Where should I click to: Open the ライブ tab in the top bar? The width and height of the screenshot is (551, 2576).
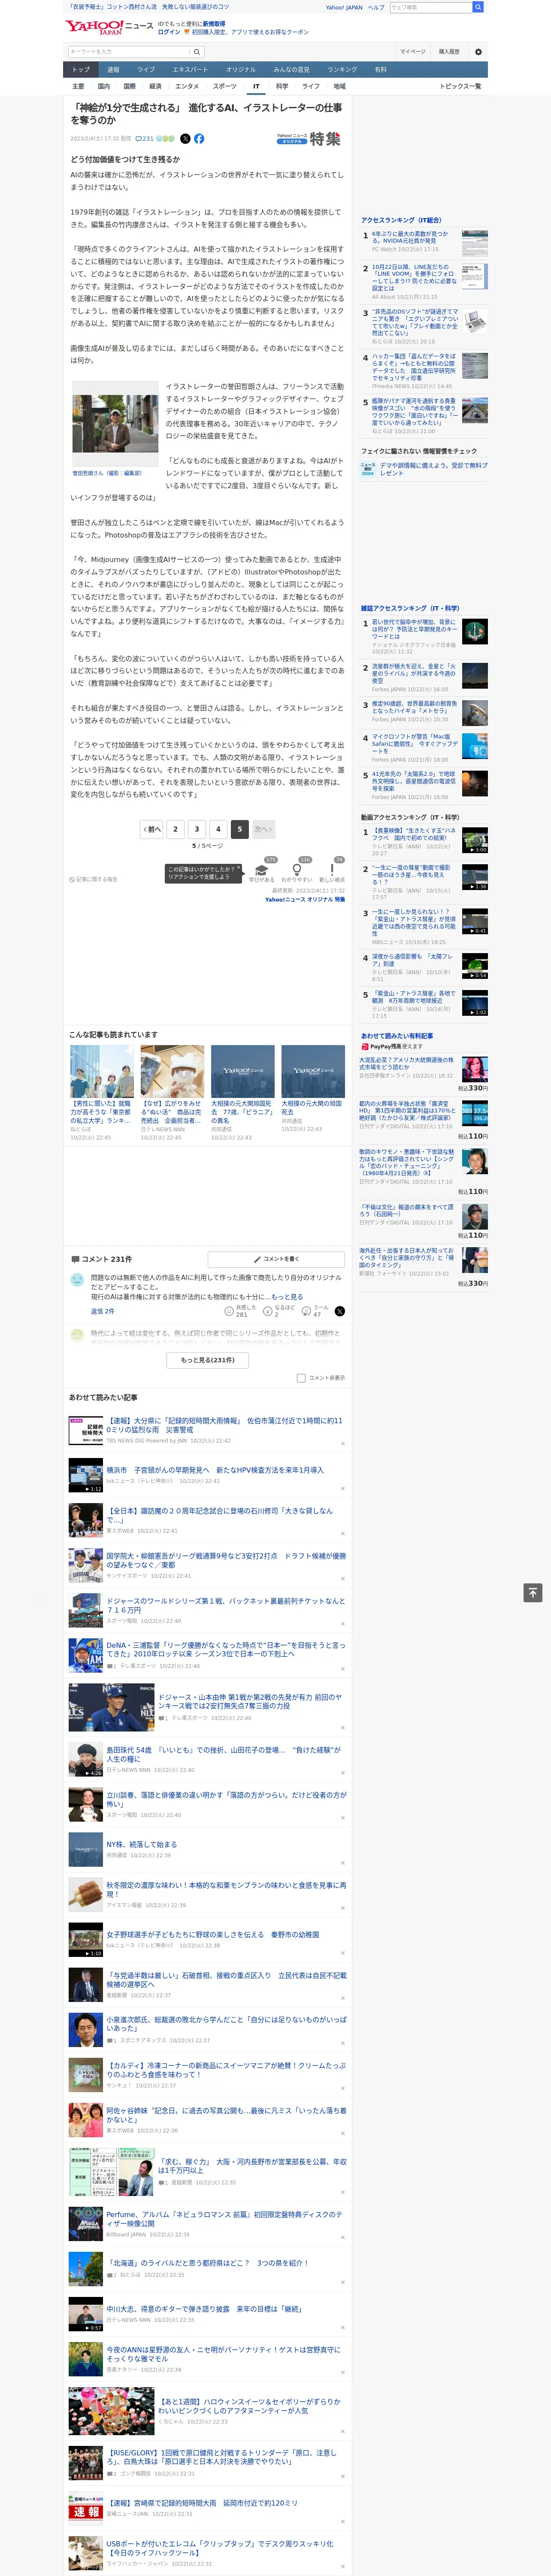tap(146, 70)
